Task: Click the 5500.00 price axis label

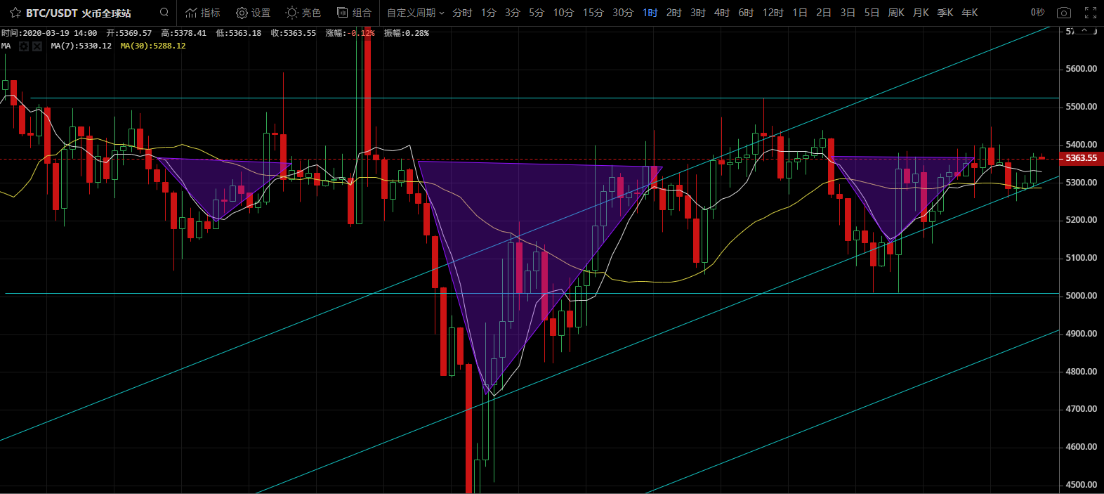Action: pyautogui.click(x=1082, y=107)
